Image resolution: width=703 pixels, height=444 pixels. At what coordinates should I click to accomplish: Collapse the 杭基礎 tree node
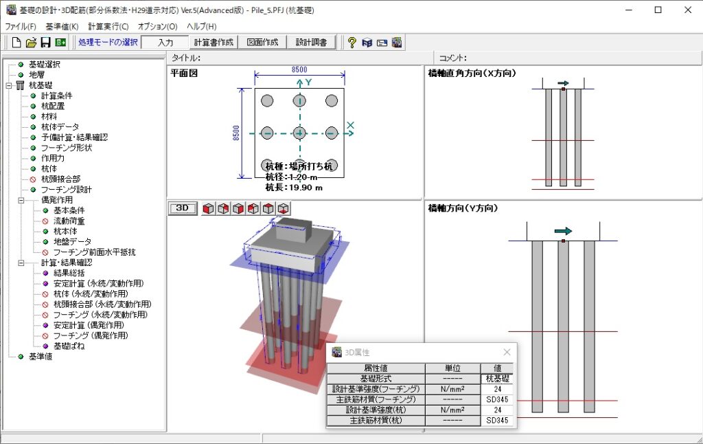click(10, 85)
